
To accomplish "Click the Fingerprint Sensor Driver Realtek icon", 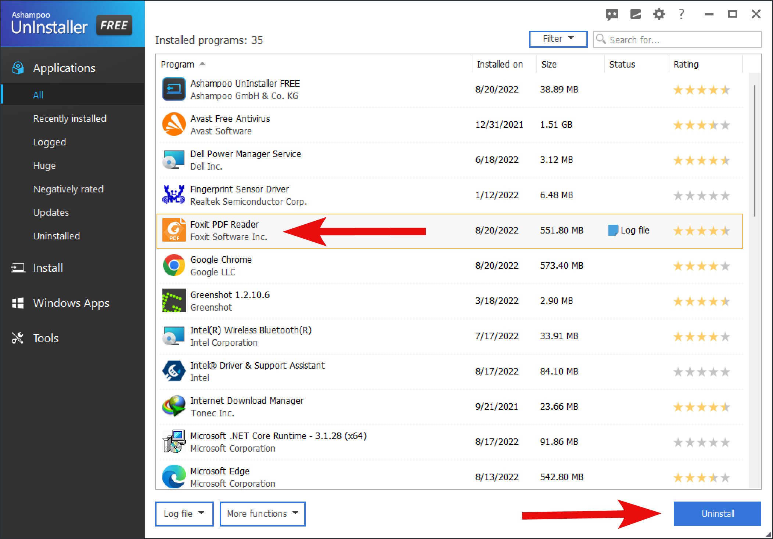I will click(174, 195).
